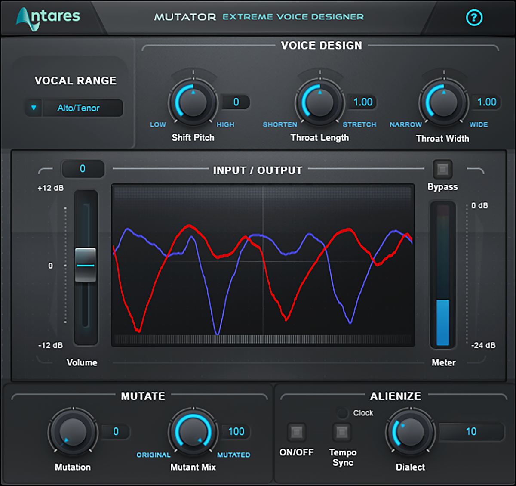Image resolution: width=516 pixels, height=486 pixels.
Task: Click the Alto/Tenor vocal range selector
Action: 79,108
